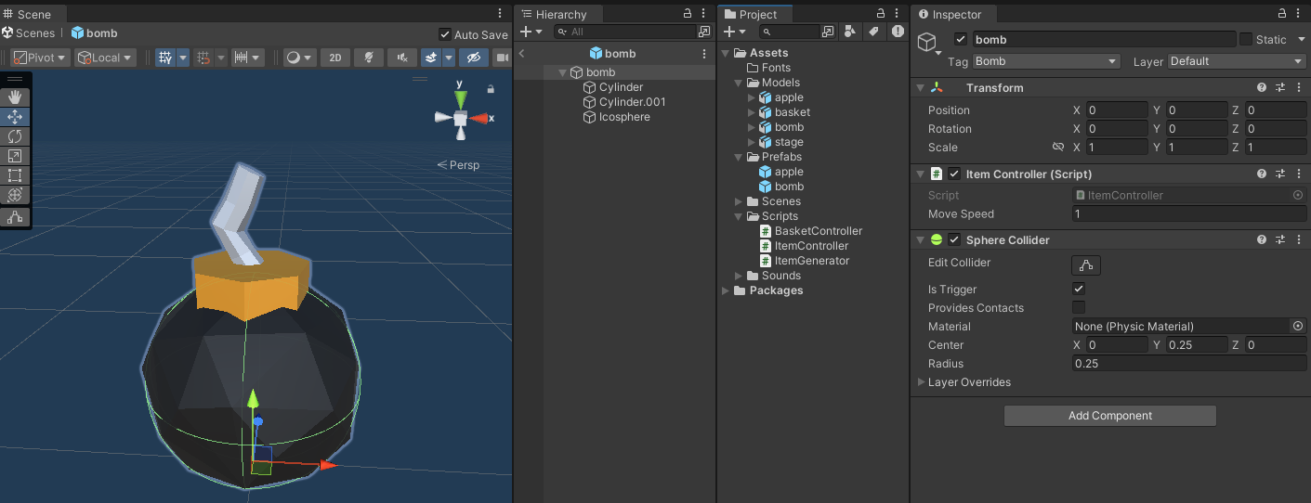
Task: Open Hierarchy create plus button
Action: coord(531,32)
